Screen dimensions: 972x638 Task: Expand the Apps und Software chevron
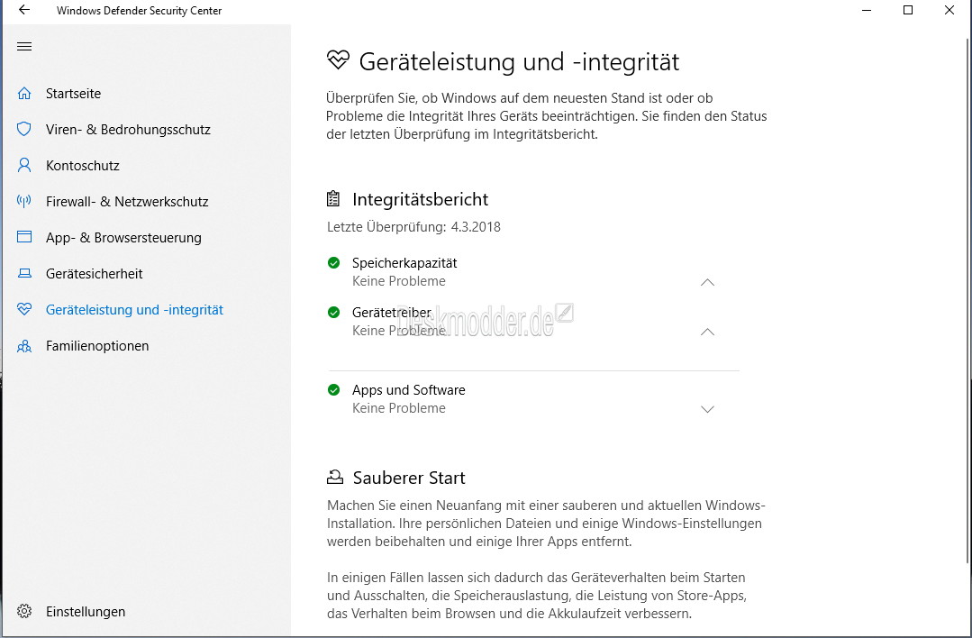click(707, 409)
